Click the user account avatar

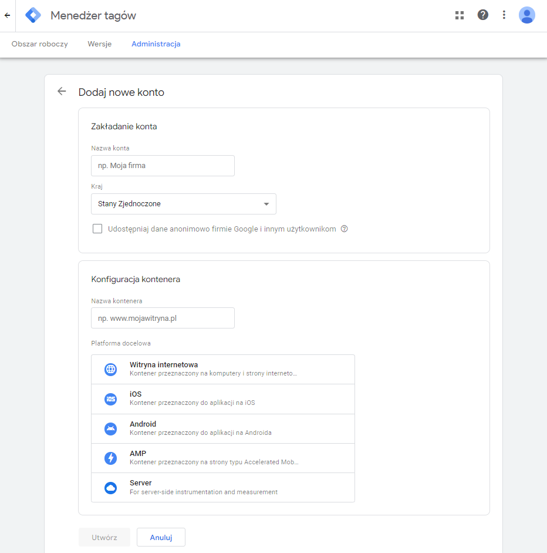click(x=527, y=15)
